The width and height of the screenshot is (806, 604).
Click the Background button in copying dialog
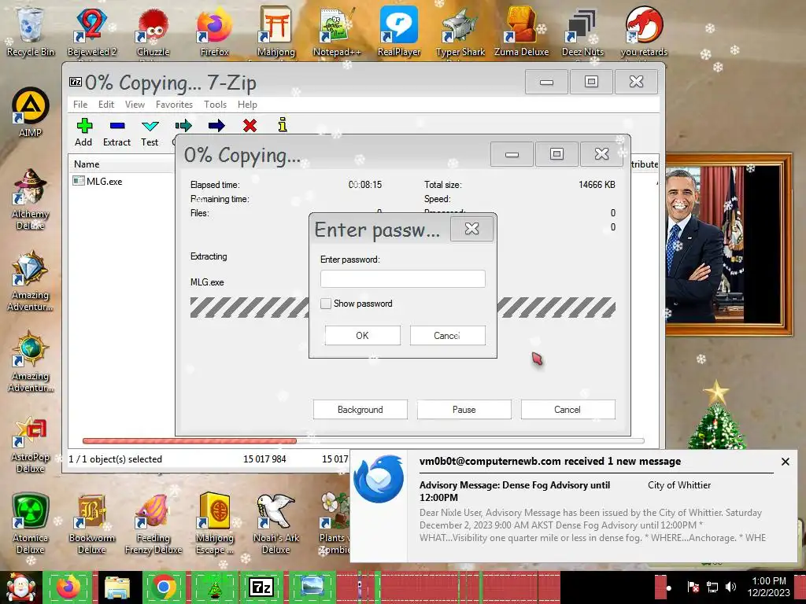360,409
